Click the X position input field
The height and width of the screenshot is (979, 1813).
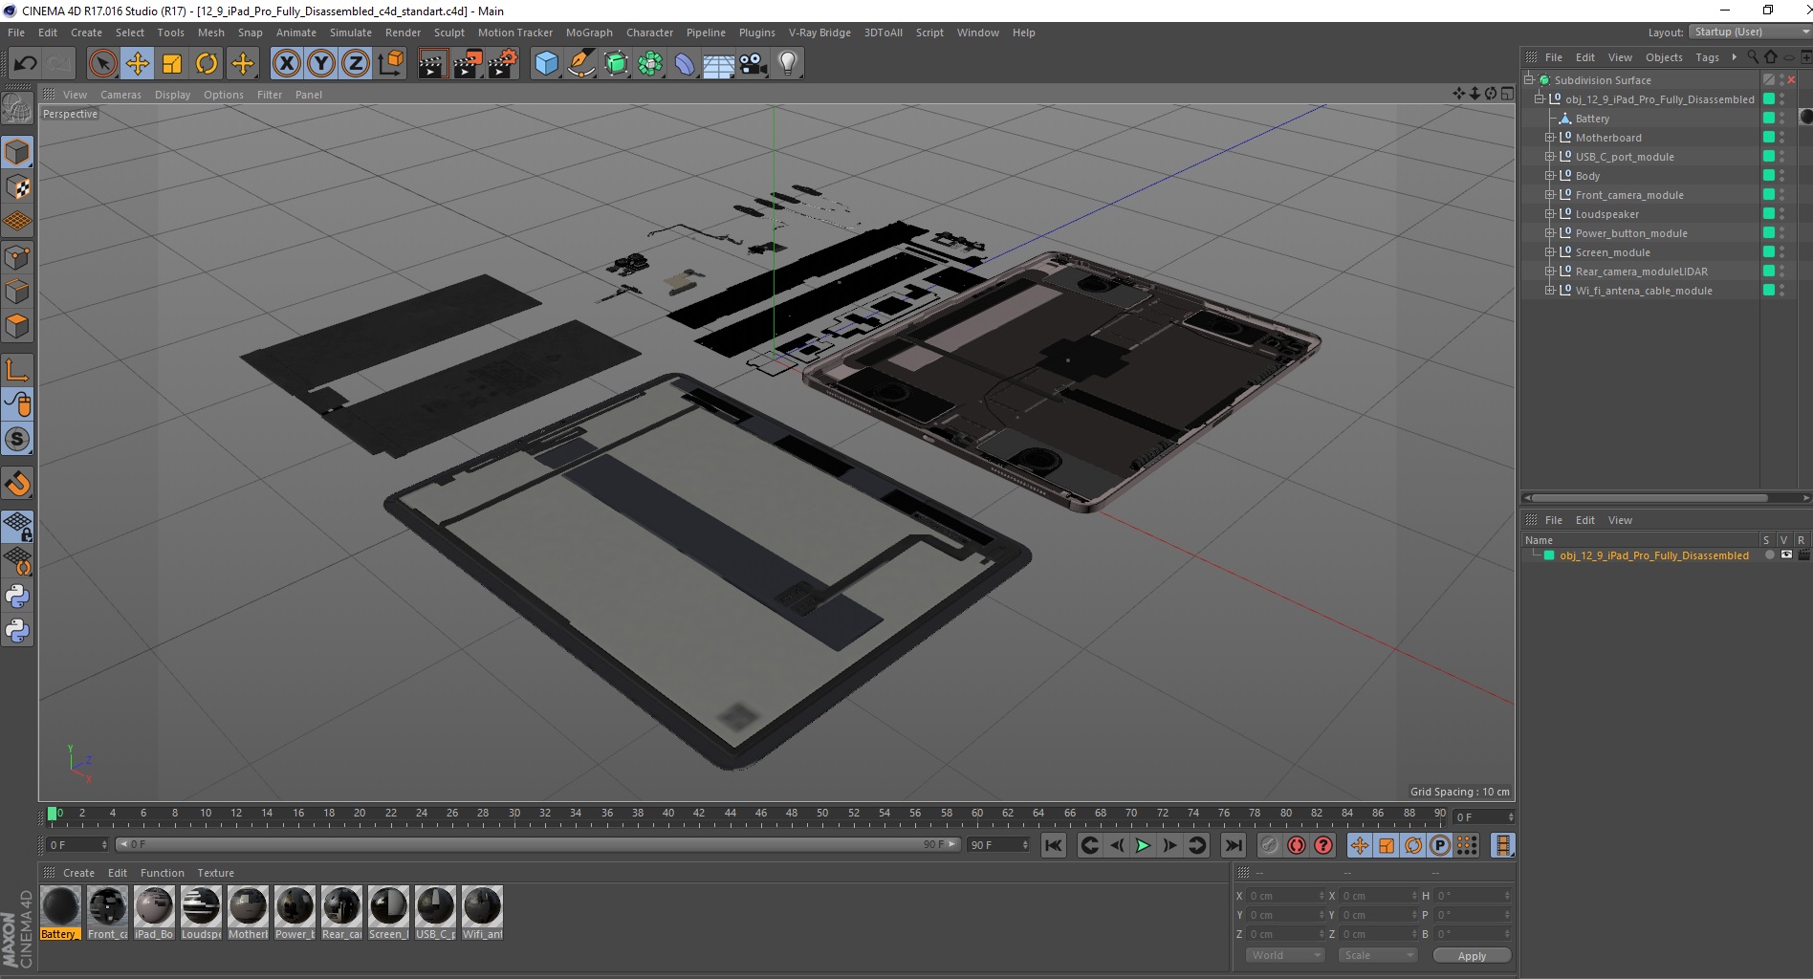coord(1286,896)
